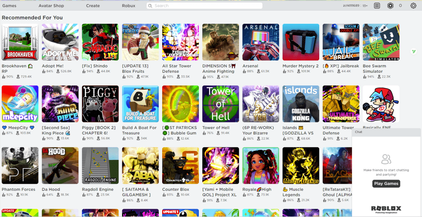Click the Adopt Me! title text
Image resolution: width=422 pixels, height=217 pixels.
(x=52, y=66)
